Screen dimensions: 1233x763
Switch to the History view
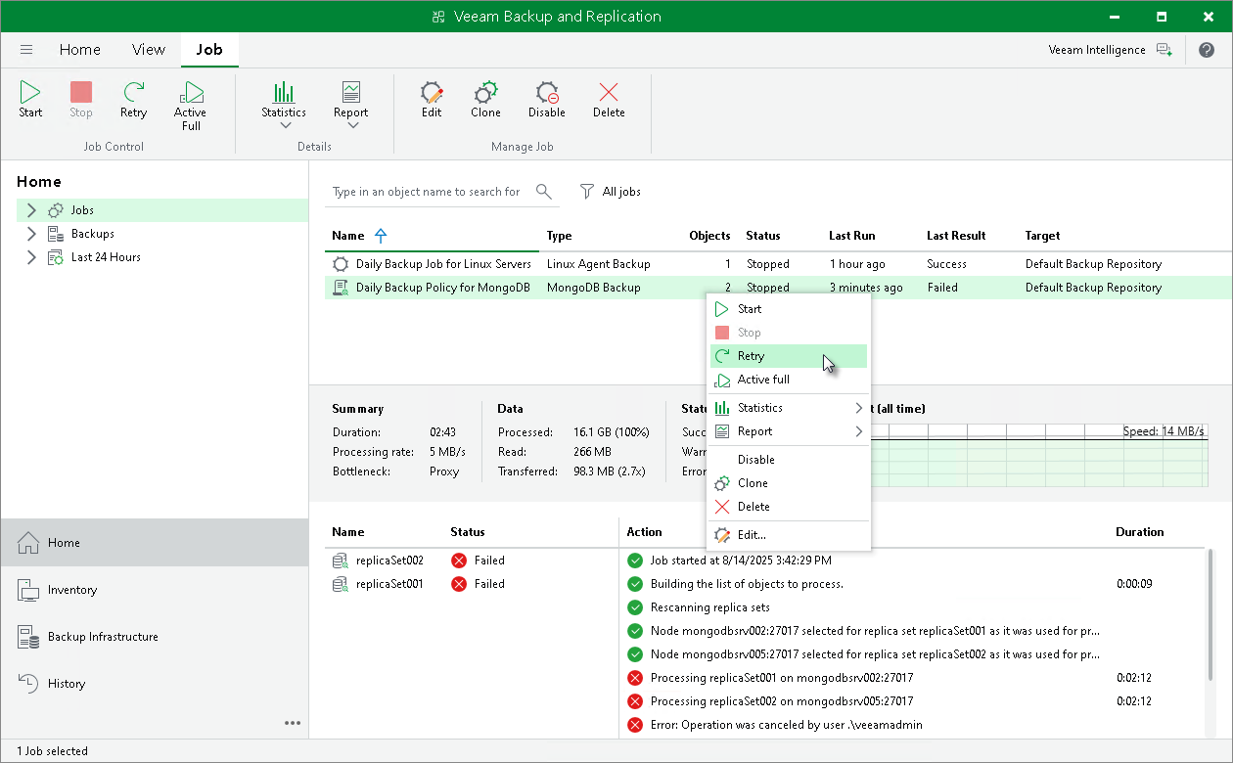tap(65, 683)
